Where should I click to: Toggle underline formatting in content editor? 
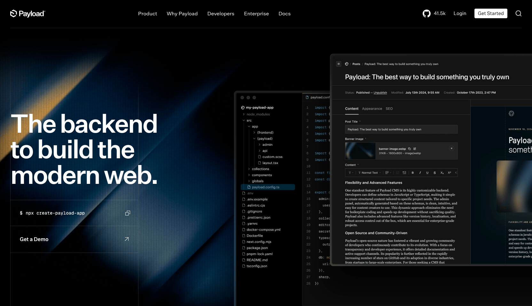click(427, 173)
